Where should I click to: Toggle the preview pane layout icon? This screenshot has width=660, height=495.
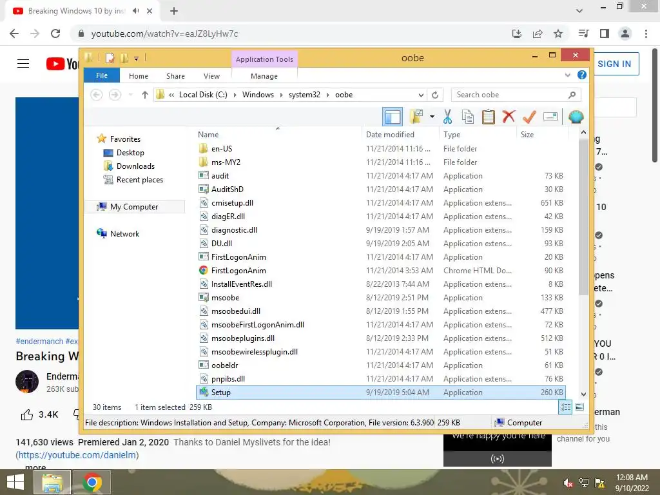(x=393, y=117)
